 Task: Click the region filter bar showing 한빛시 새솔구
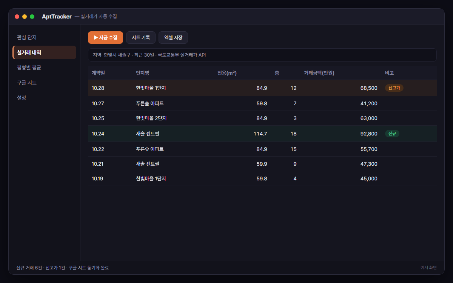pyautogui.click(x=262, y=55)
